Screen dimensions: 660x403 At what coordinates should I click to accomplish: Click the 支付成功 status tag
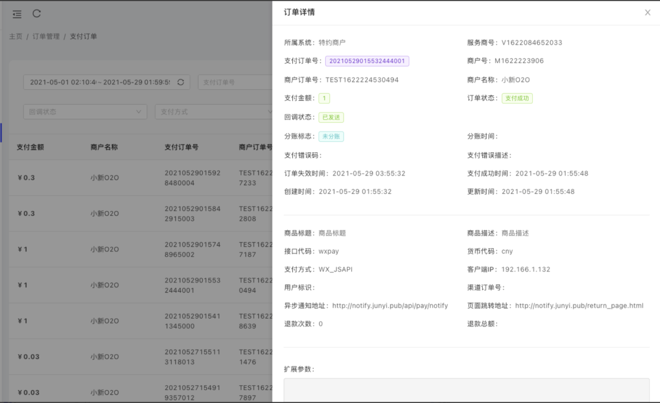click(x=517, y=98)
